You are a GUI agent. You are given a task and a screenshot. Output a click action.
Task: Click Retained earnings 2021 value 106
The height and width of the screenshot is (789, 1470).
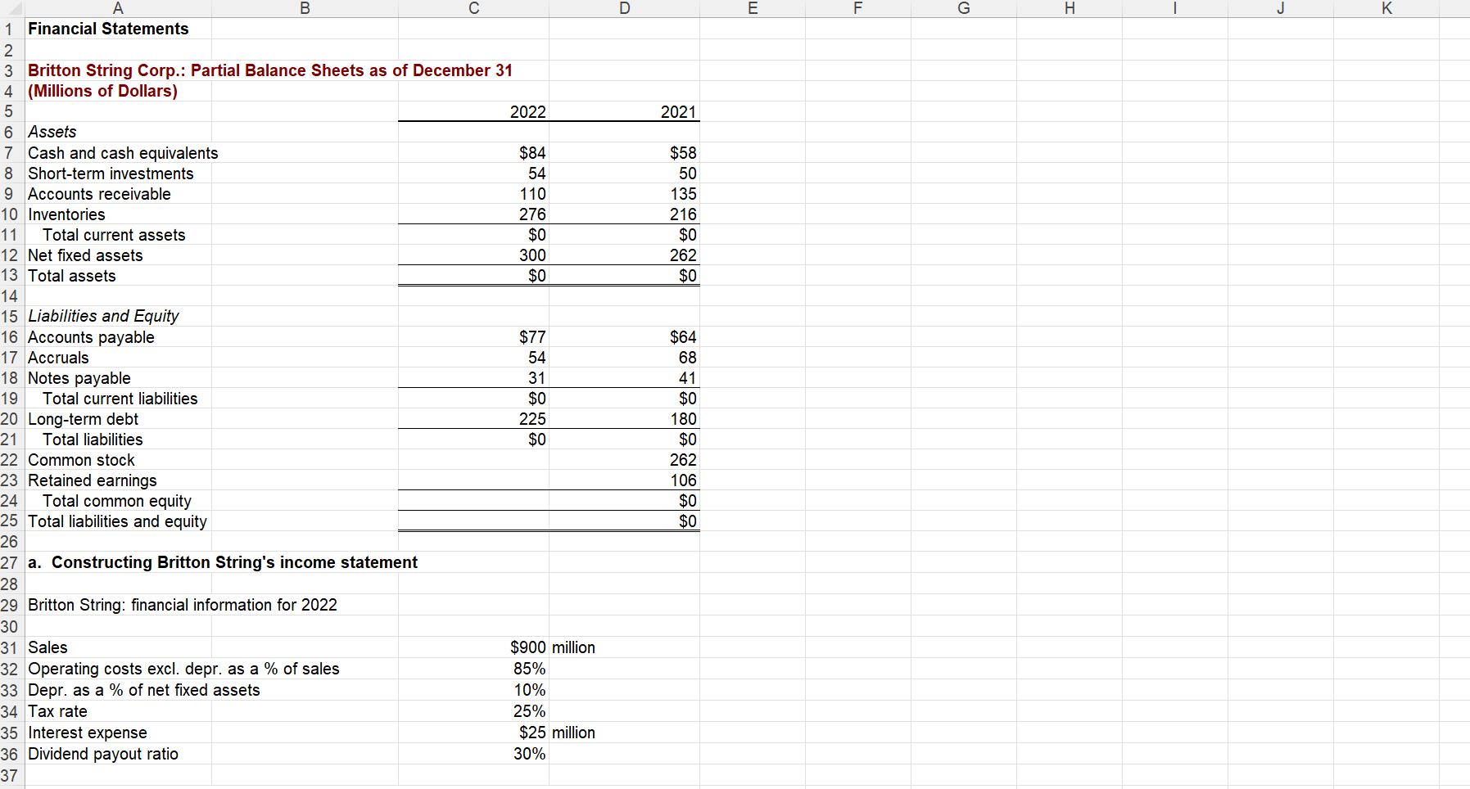(683, 480)
